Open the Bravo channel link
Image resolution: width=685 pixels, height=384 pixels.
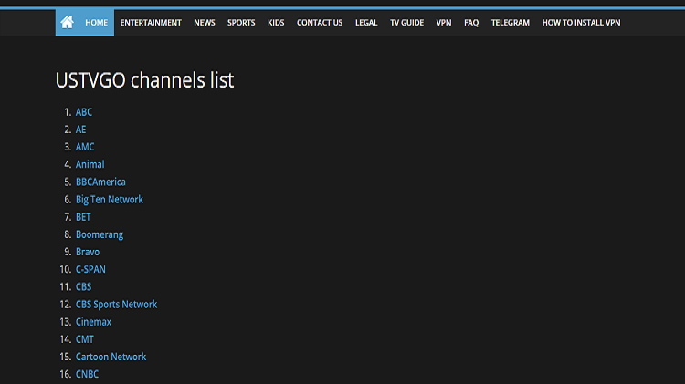88,252
